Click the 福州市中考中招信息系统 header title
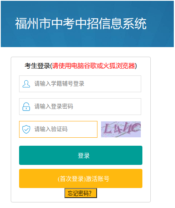The width and height of the screenshot is (175, 208). tap(81, 24)
